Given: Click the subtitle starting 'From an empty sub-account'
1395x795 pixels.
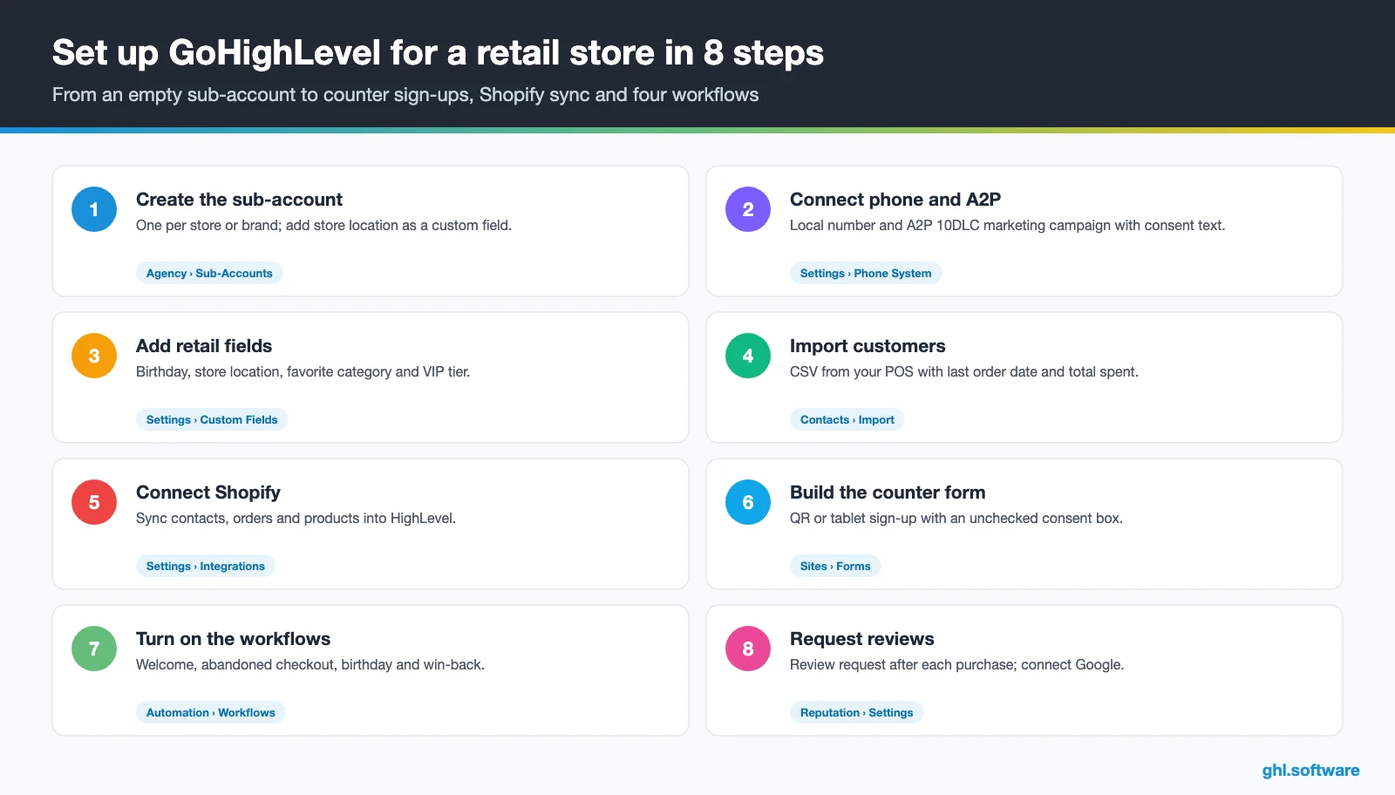Looking at the screenshot, I should [x=405, y=95].
